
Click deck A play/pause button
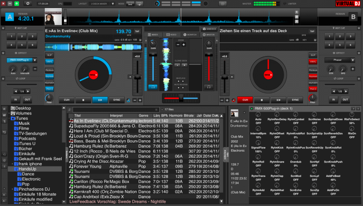coord(100,100)
